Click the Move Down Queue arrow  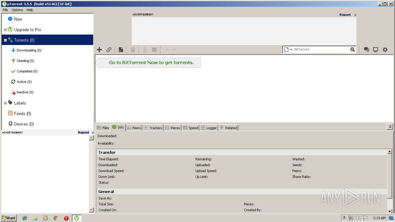point(174,50)
